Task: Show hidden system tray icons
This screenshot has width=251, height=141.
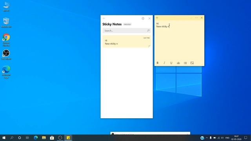Action: click(x=207, y=138)
